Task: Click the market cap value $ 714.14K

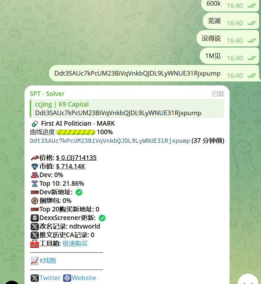Action: click(x=70, y=166)
